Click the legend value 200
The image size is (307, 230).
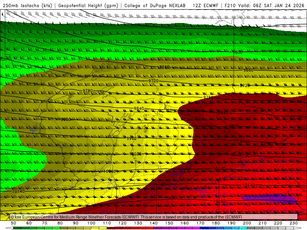click(247, 223)
